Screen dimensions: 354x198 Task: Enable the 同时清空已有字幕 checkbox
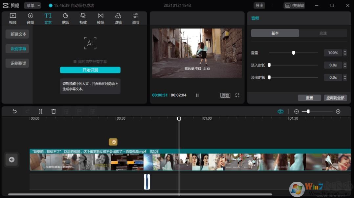75,61
